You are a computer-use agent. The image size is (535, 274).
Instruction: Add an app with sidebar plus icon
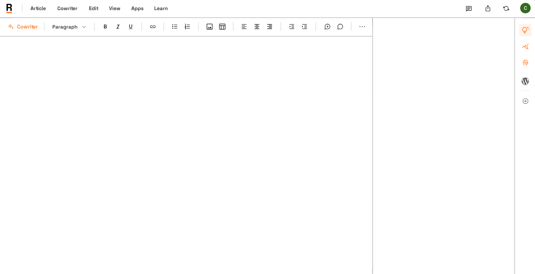coord(526,101)
